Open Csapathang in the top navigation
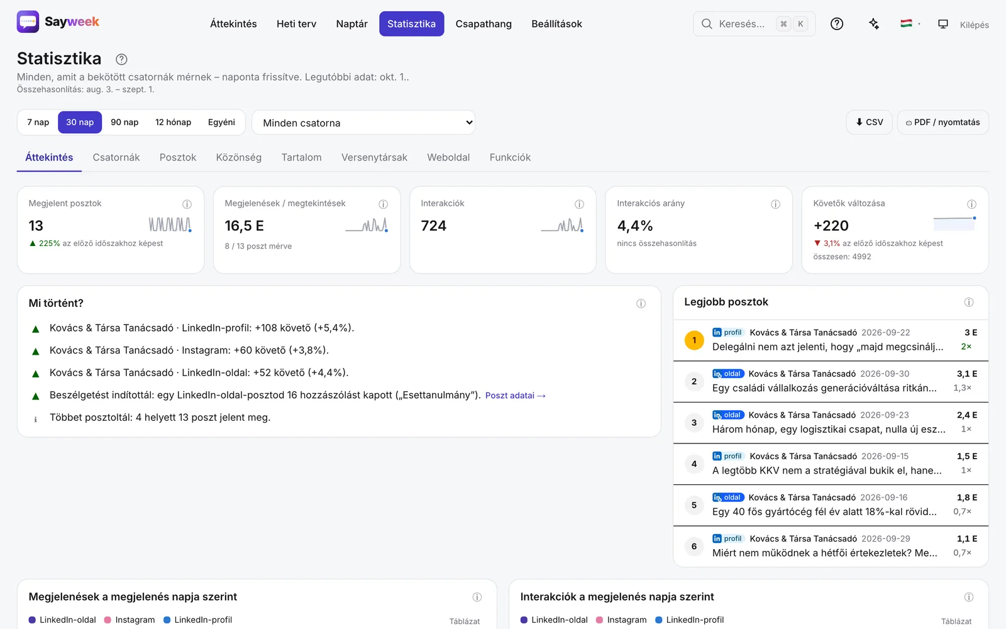The image size is (1006, 629). click(484, 24)
